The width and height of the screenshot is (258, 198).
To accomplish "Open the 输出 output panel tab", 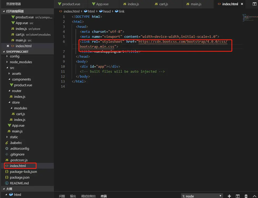I will point(73,196).
